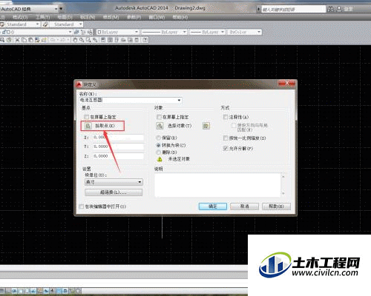This screenshot has height=296, width=371.
Task: Open the 名称(N) block name dropdown
Action: (179, 100)
